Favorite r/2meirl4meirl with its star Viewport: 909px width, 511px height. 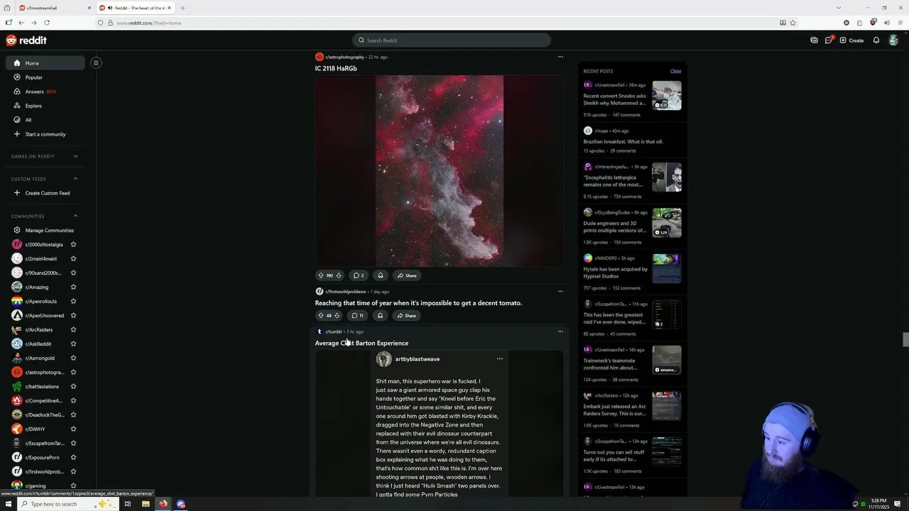[73, 259]
